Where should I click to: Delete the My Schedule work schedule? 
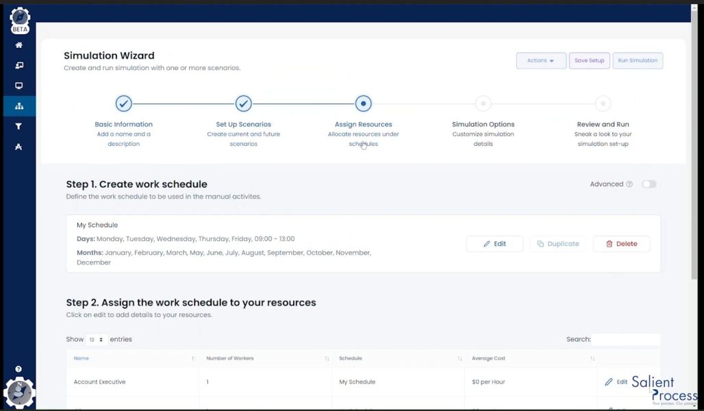(620, 243)
